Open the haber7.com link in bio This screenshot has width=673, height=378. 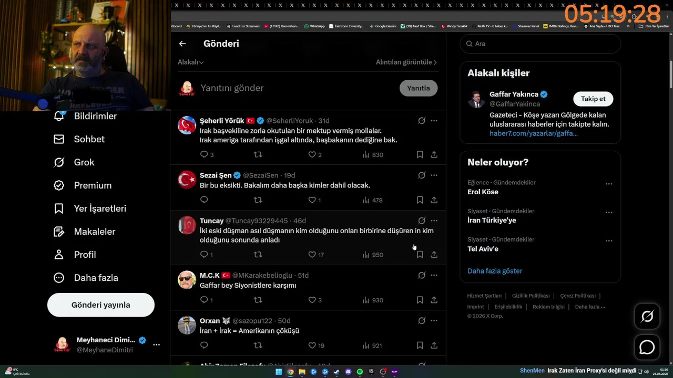click(x=533, y=133)
